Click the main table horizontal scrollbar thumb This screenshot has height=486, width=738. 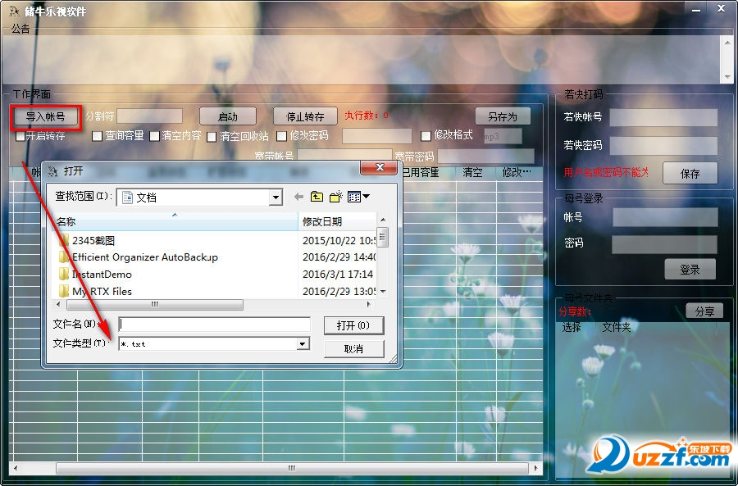pos(291,468)
